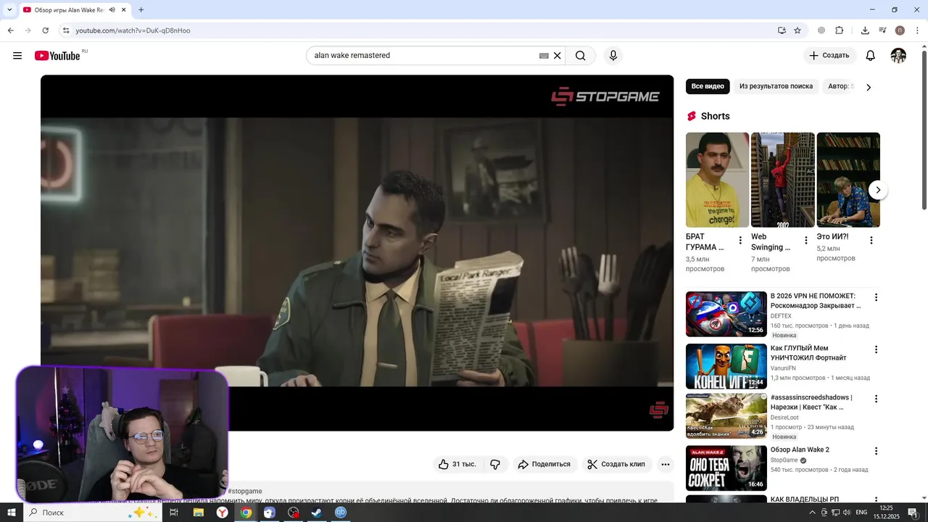The height and width of the screenshot is (522, 928).
Task: Open the on-screen keyboard in search box
Action: [x=544, y=56]
